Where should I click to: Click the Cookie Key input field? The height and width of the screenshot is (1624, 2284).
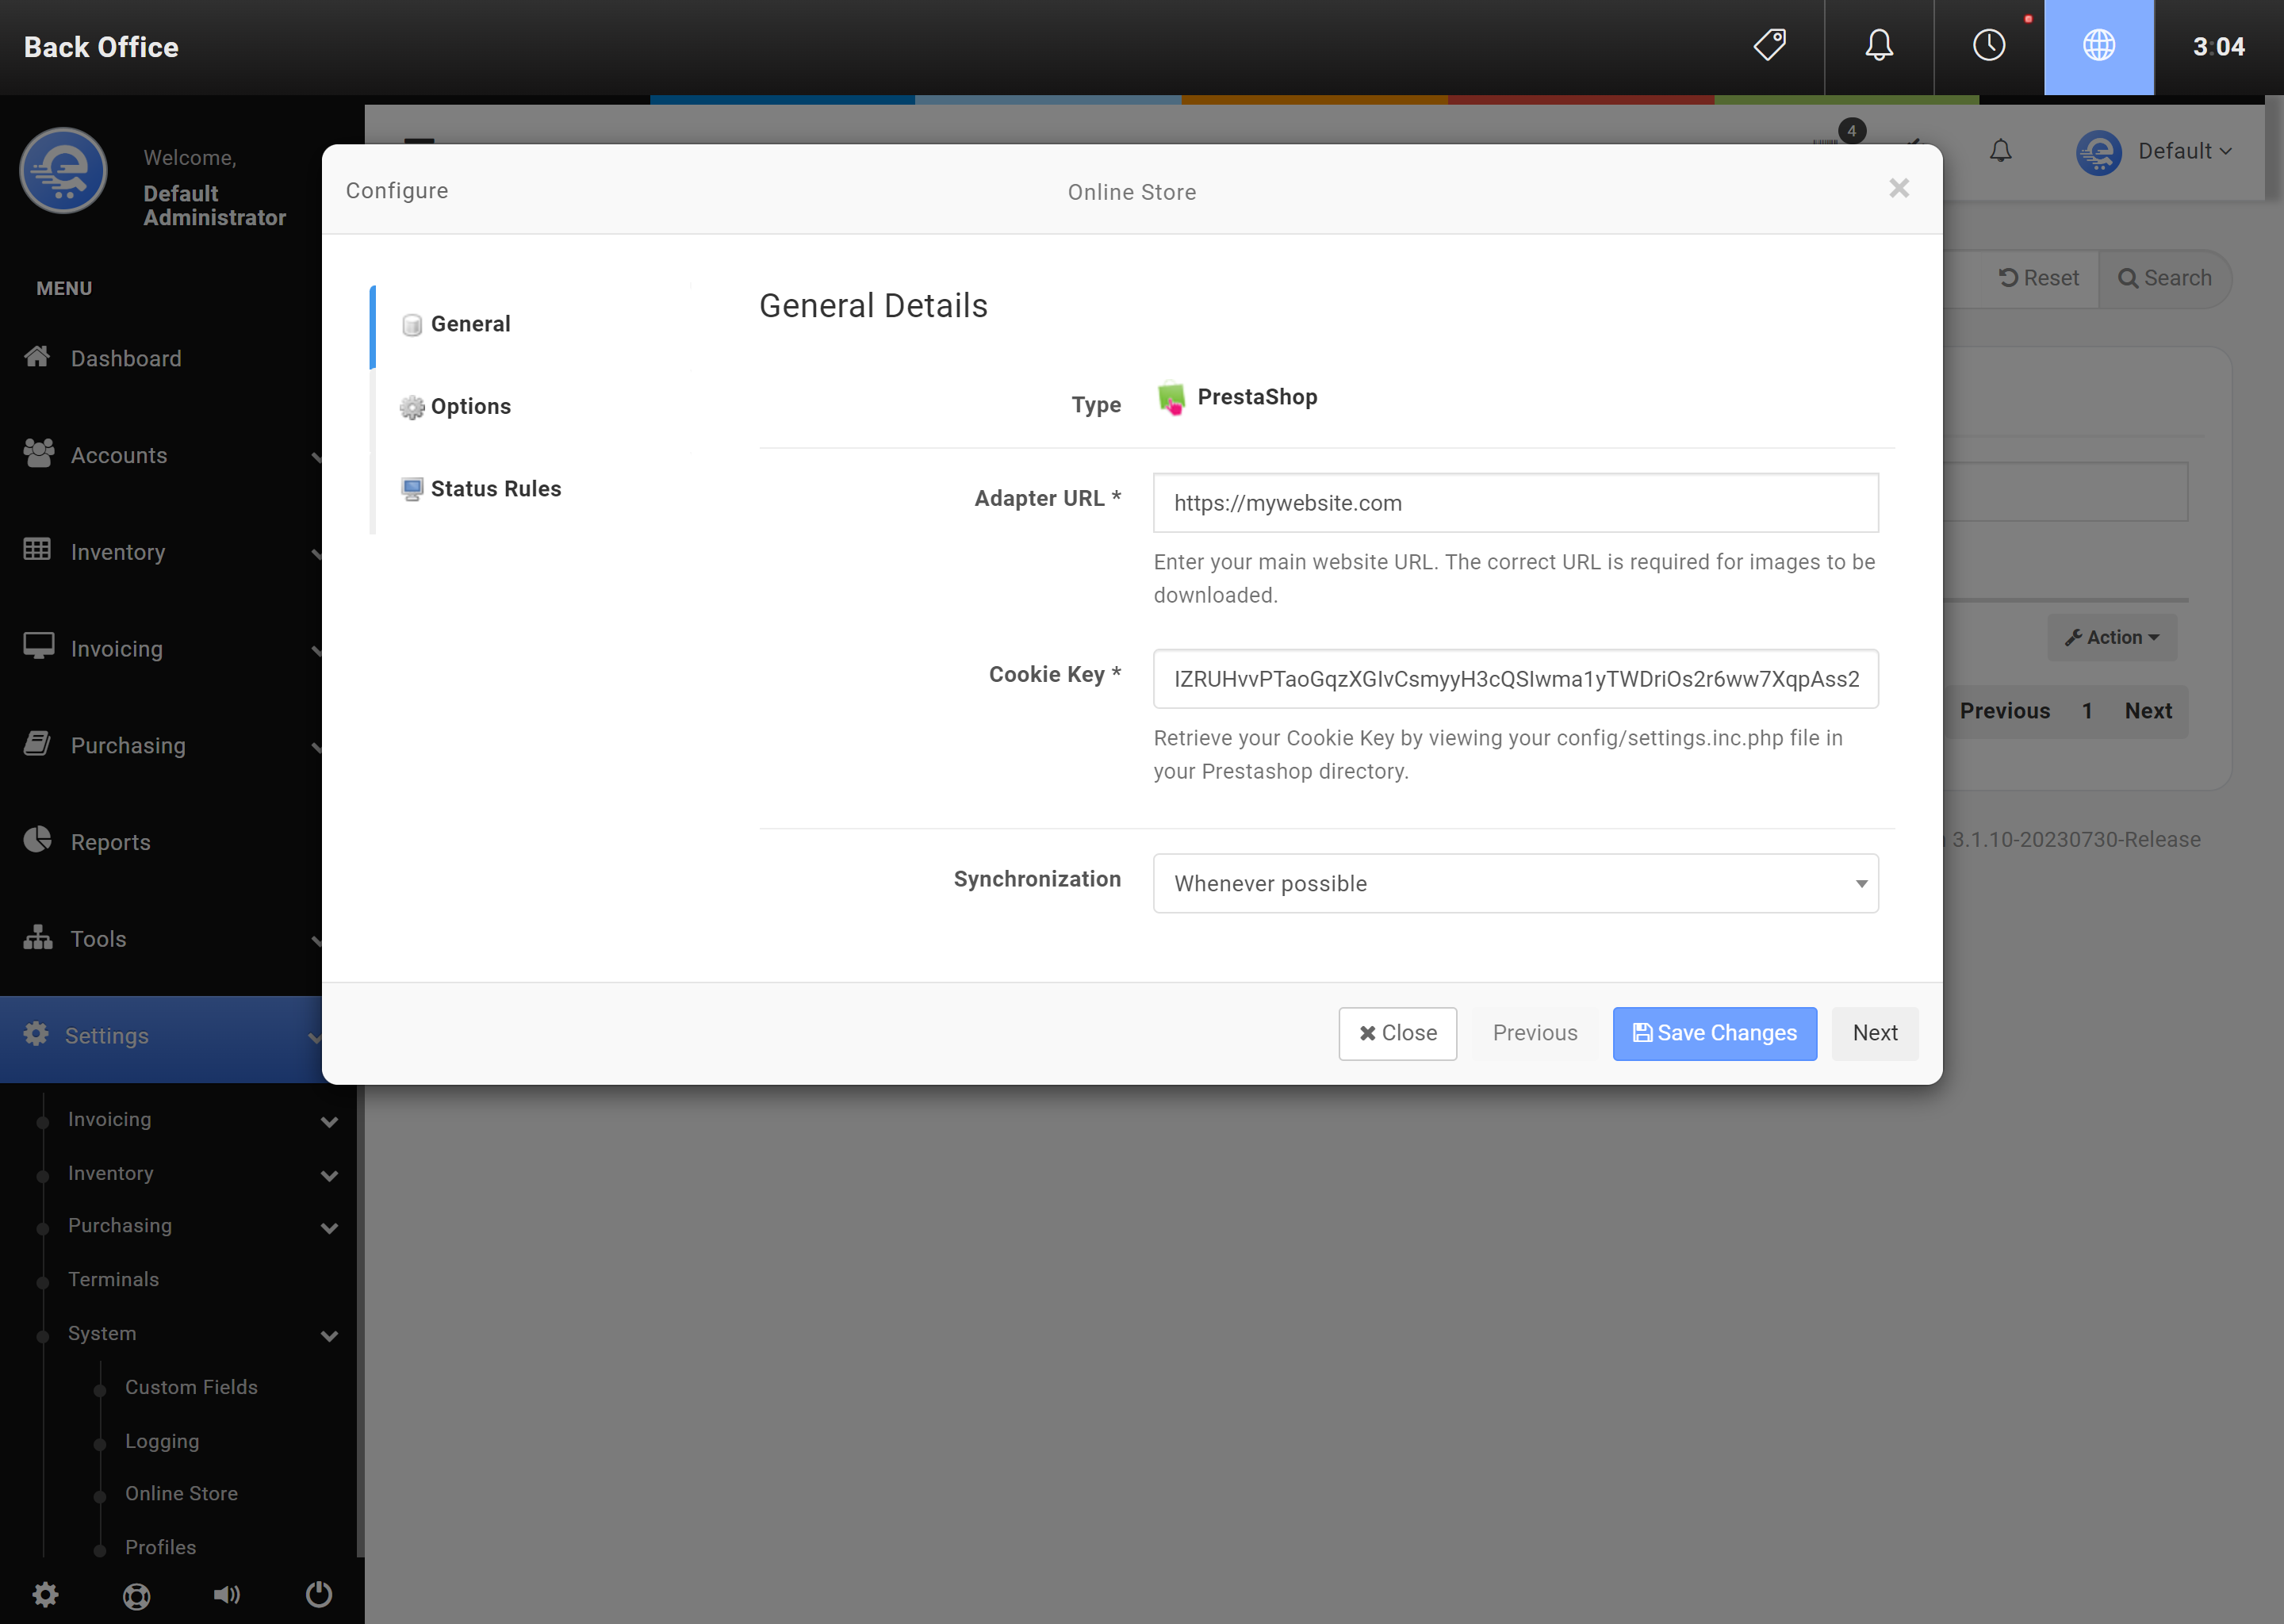pos(1515,679)
